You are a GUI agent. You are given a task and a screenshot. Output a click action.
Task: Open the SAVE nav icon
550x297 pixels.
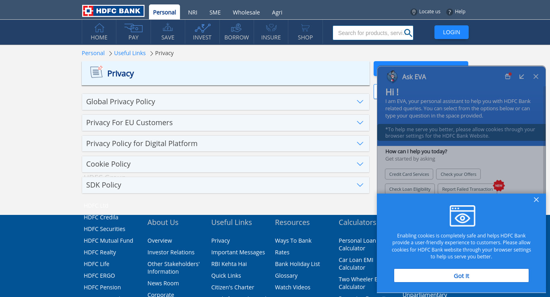point(168,28)
